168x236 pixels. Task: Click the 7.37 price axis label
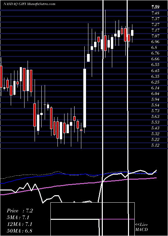coord(155,19)
